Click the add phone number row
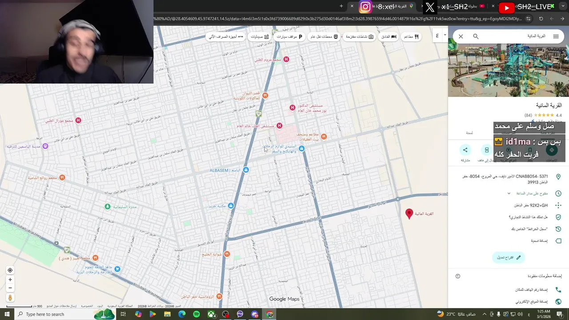 coord(509,290)
